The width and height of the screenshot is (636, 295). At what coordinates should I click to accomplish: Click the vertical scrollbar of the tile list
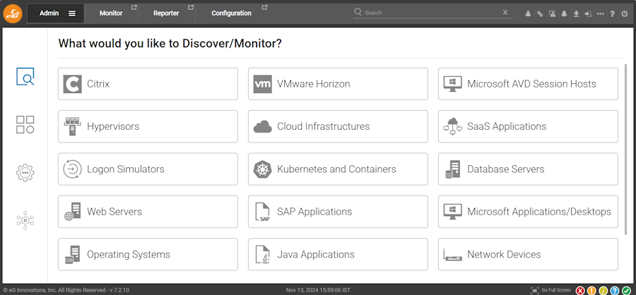tap(626, 148)
